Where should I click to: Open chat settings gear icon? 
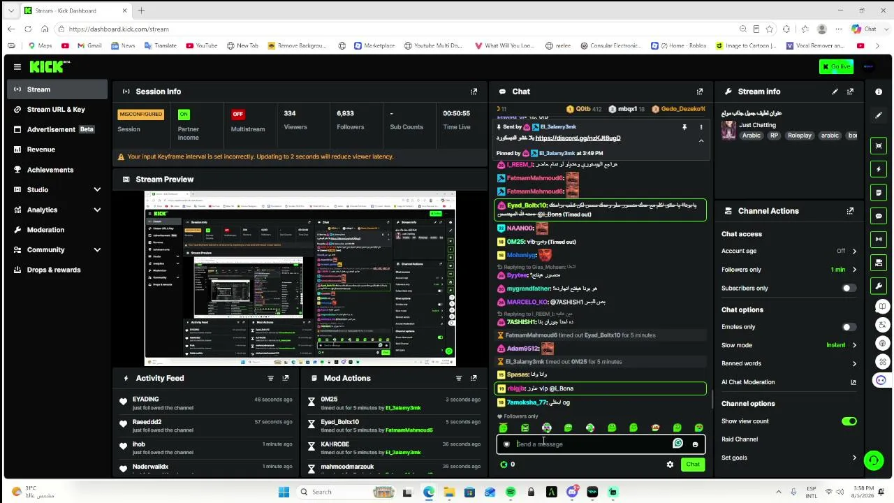tap(670, 465)
